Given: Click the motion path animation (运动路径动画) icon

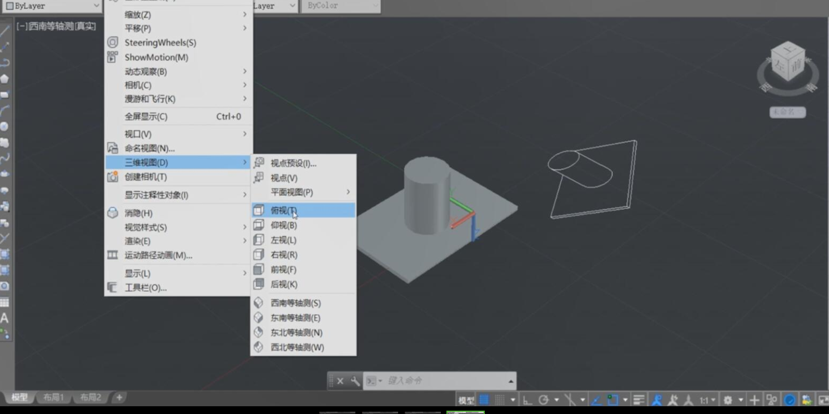Looking at the screenshot, I should point(113,255).
